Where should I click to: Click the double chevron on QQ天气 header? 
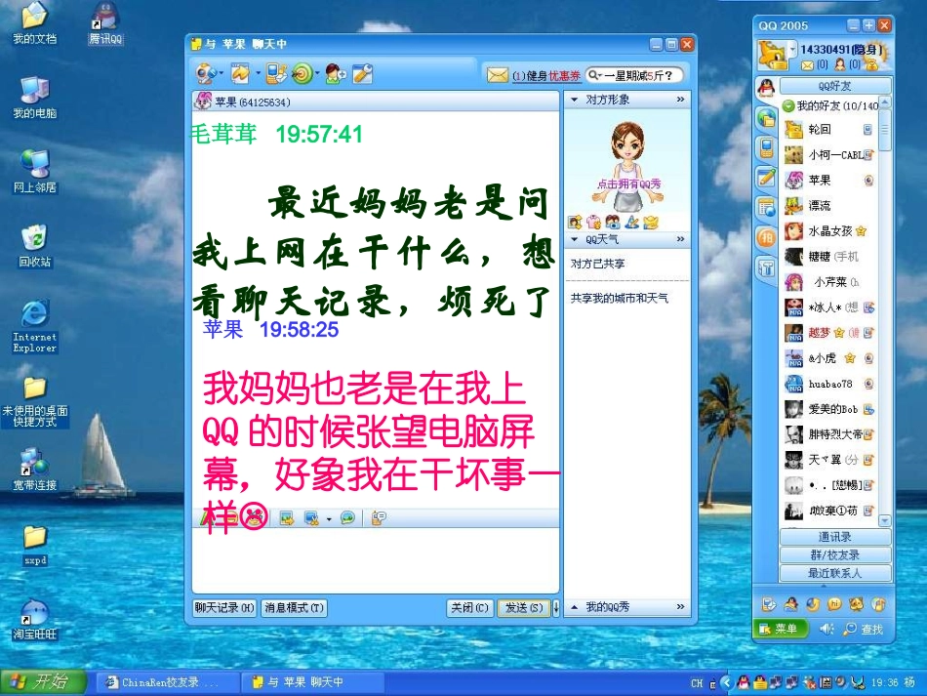[x=680, y=239]
